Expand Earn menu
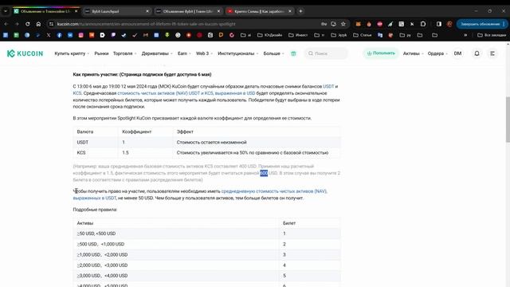The image size is (510, 287). pyautogui.click(x=184, y=53)
